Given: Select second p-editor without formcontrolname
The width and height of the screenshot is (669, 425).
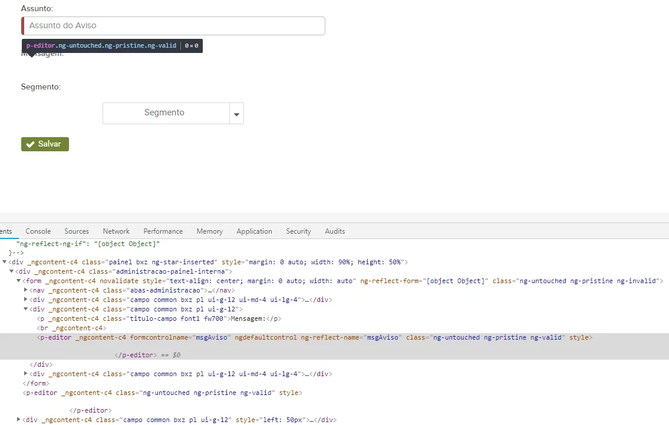Looking at the screenshot, I should pos(162,393).
